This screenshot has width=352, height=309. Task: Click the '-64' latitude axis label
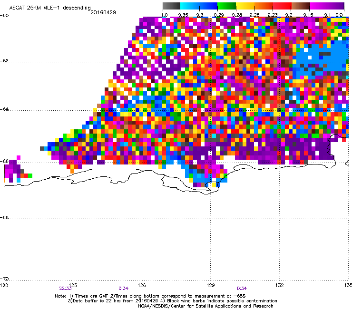tap(4, 109)
